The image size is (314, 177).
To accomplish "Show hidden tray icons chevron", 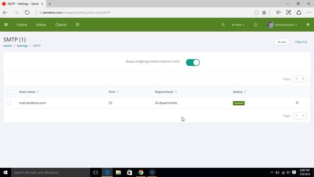I will tap(272, 173).
